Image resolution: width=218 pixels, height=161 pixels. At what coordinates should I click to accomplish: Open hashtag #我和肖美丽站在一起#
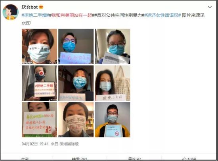72,15
